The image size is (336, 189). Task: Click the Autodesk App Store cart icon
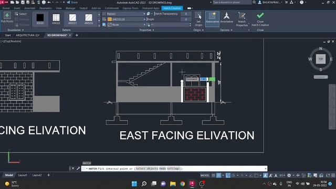click(286, 2)
